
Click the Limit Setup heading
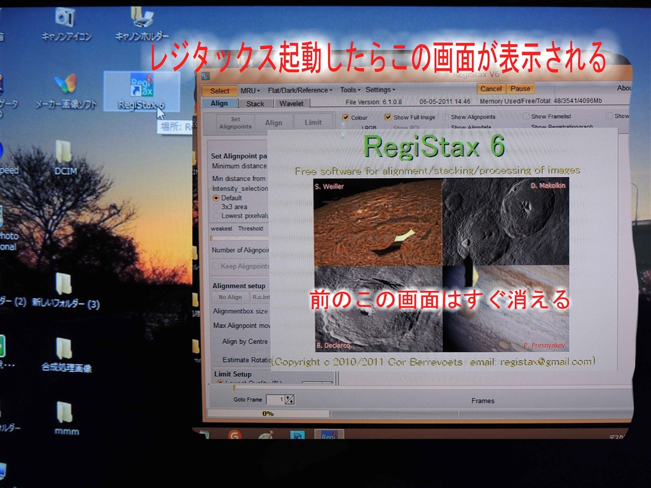233,374
